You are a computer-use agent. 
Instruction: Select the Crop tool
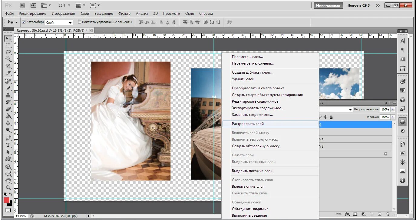coord(8,66)
